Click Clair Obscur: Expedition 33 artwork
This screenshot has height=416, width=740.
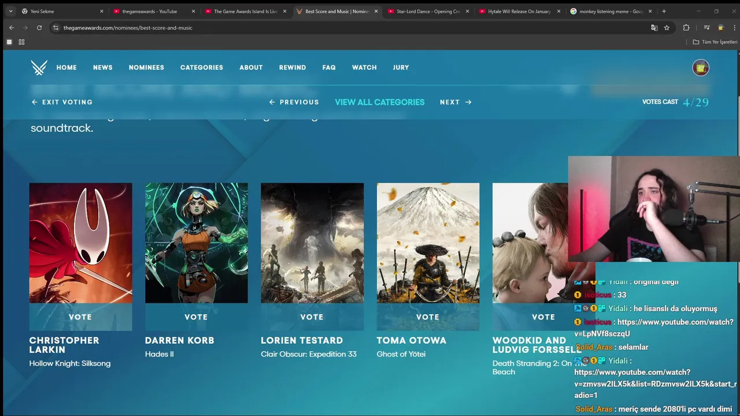click(x=312, y=243)
